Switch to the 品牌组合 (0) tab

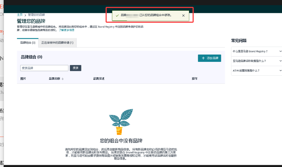28,43
